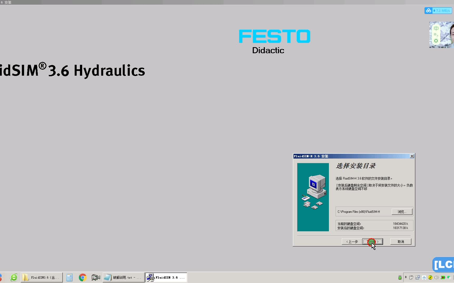454x283 pixels.
Task: Expand hidden tray icons double chevron
Action: [406, 277]
